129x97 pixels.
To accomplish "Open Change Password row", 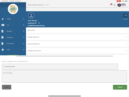I will click(77, 37).
